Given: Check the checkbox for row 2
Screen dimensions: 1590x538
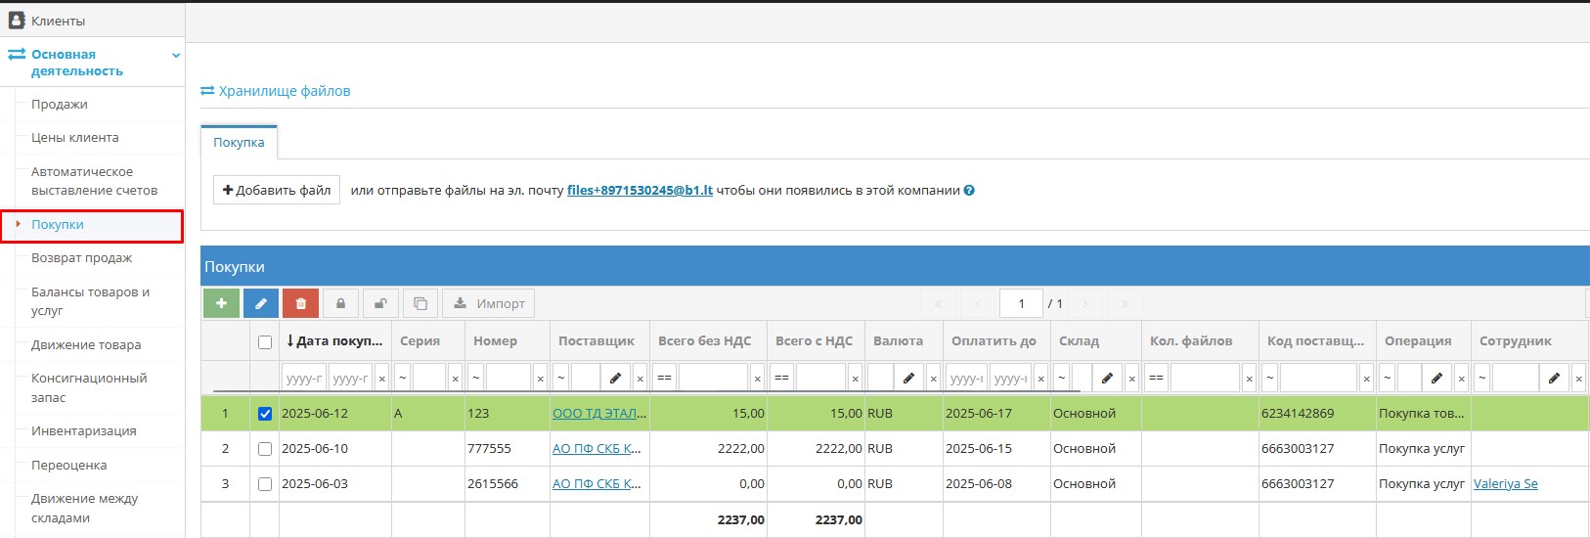Looking at the screenshot, I should coord(265,449).
